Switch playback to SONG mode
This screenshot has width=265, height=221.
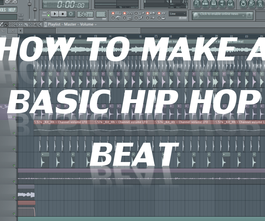(x=48, y=15)
